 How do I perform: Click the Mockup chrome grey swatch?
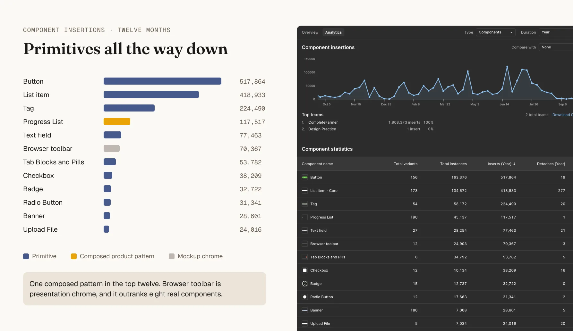[172, 256]
